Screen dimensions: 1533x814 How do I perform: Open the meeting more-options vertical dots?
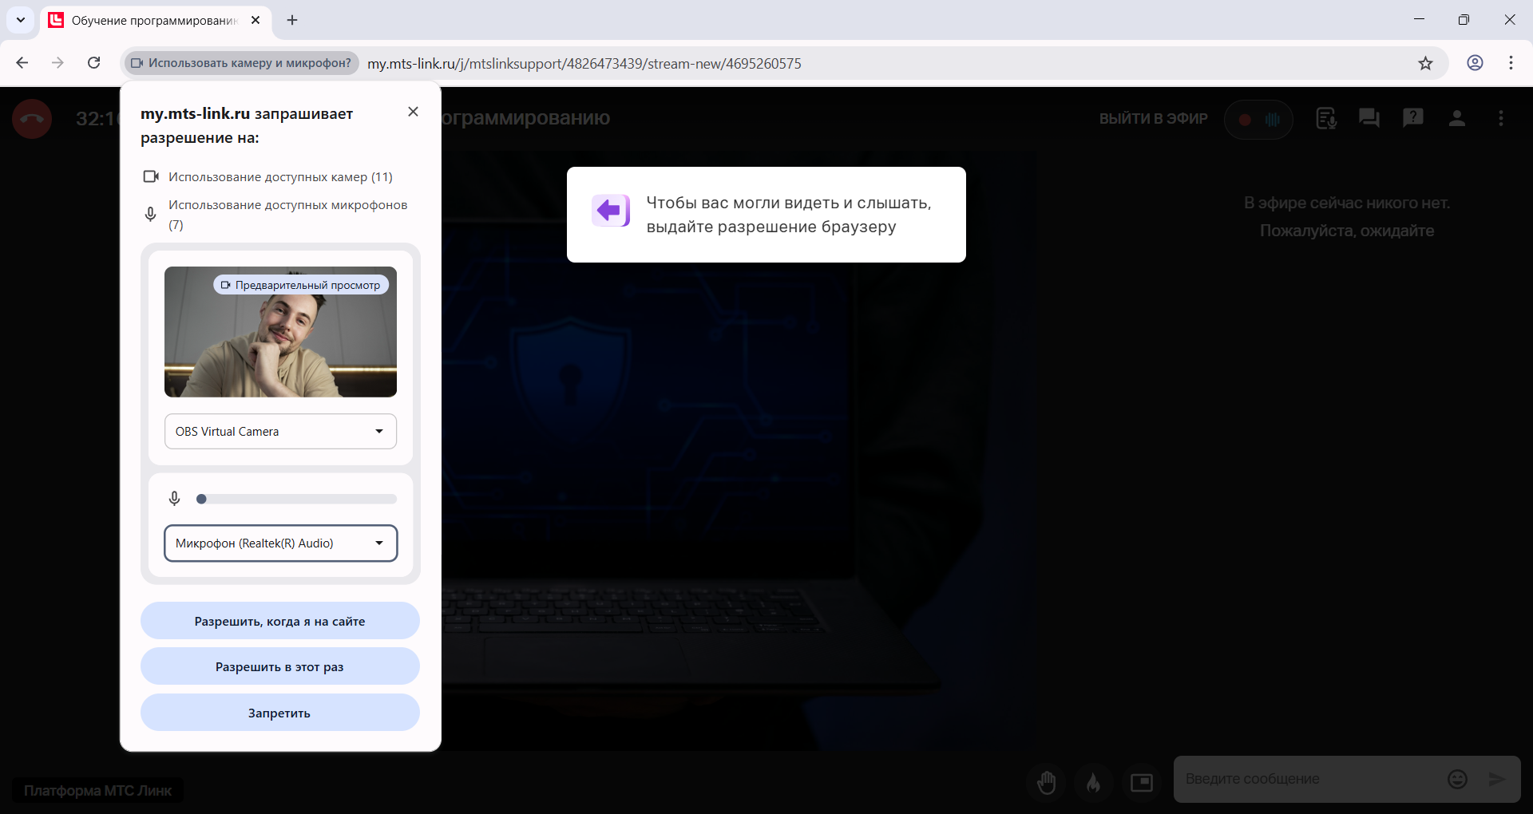coord(1501,118)
